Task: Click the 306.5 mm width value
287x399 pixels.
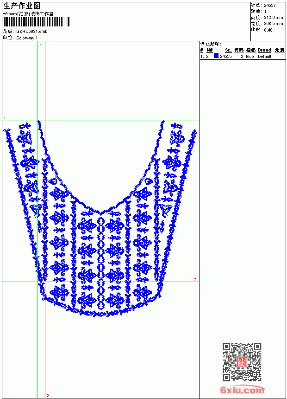Action: tap(273, 23)
